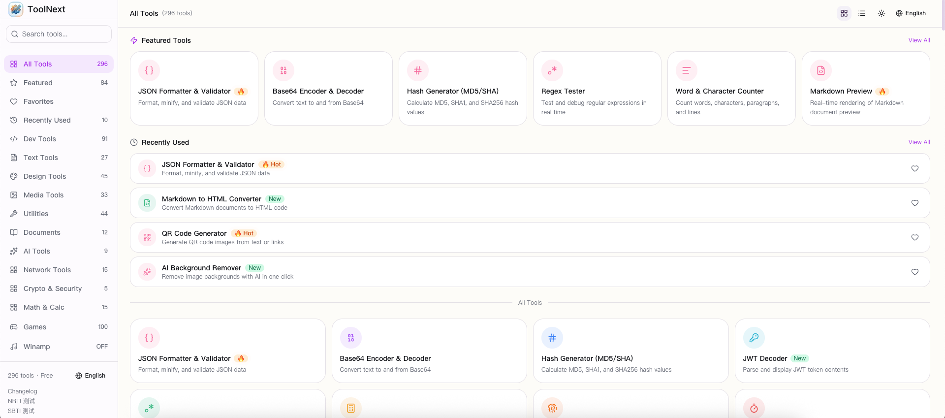Click the "296 tools · Free" footer text
Screen dimensions: 945x418
pos(31,376)
